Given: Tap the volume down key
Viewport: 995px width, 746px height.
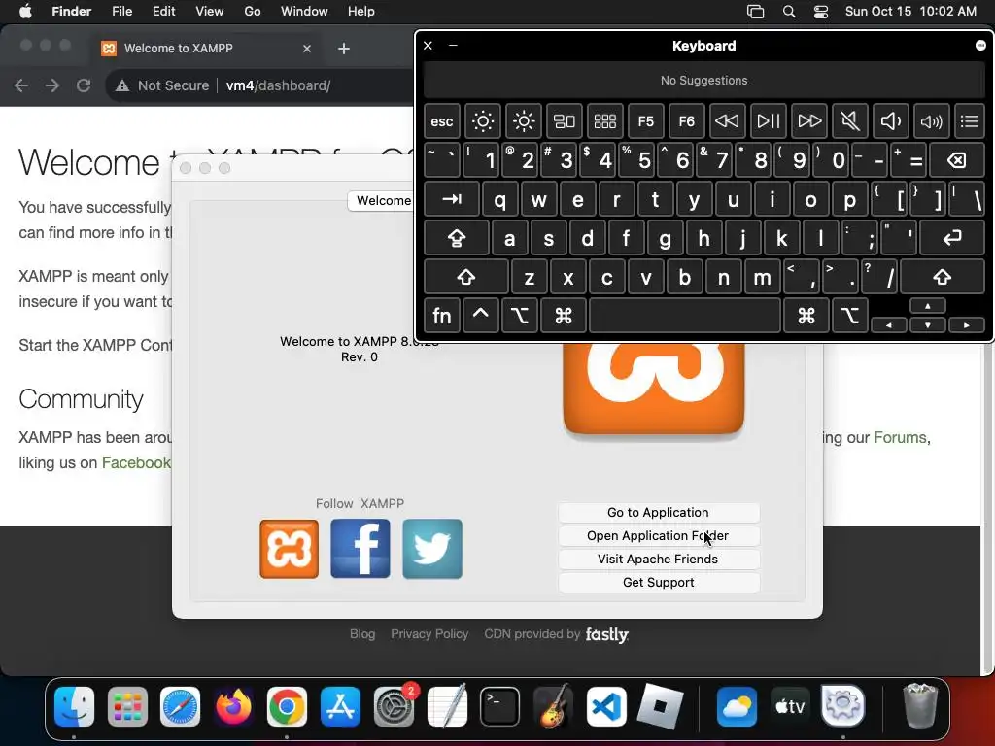Looking at the screenshot, I should (x=890, y=121).
